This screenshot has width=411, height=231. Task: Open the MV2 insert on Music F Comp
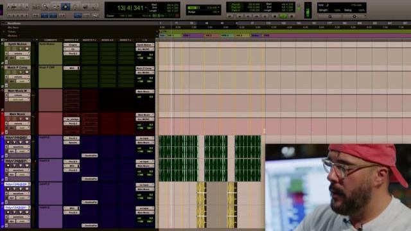pyautogui.click(x=71, y=68)
